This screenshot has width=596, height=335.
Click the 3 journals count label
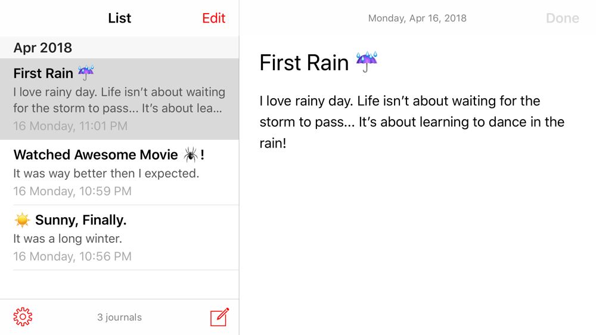click(119, 317)
